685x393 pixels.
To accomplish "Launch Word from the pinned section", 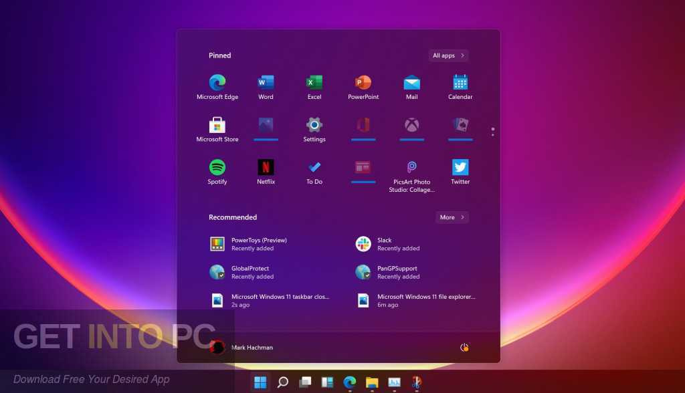I will [266, 88].
